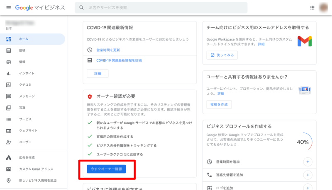Open 詳細 link in share info card
The width and height of the screenshot is (332, 190).
(221, 94)
